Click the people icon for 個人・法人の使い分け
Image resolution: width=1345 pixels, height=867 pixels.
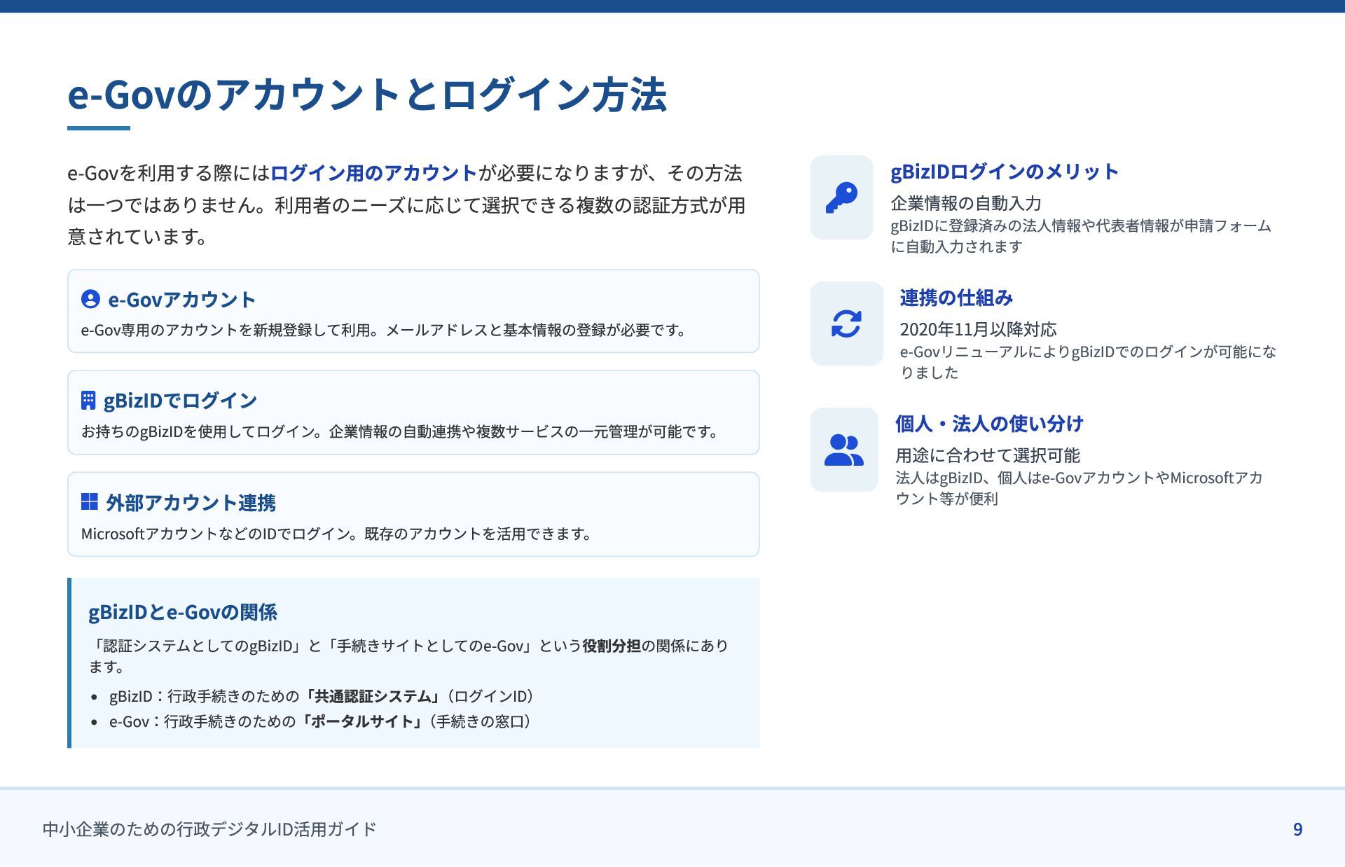coord(844,450)
